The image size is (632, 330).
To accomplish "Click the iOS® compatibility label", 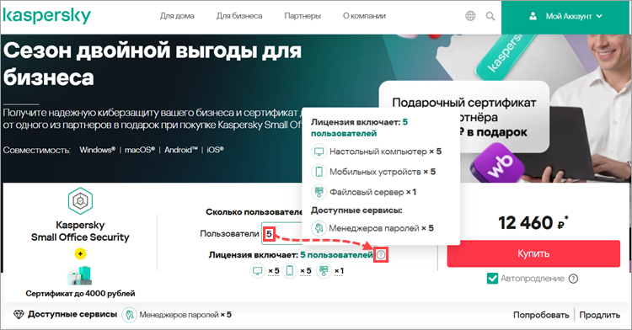I will pyautogui.click(x=215, y=150).
